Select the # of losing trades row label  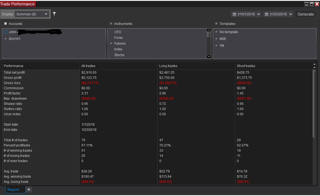click(x=17, y=156)
